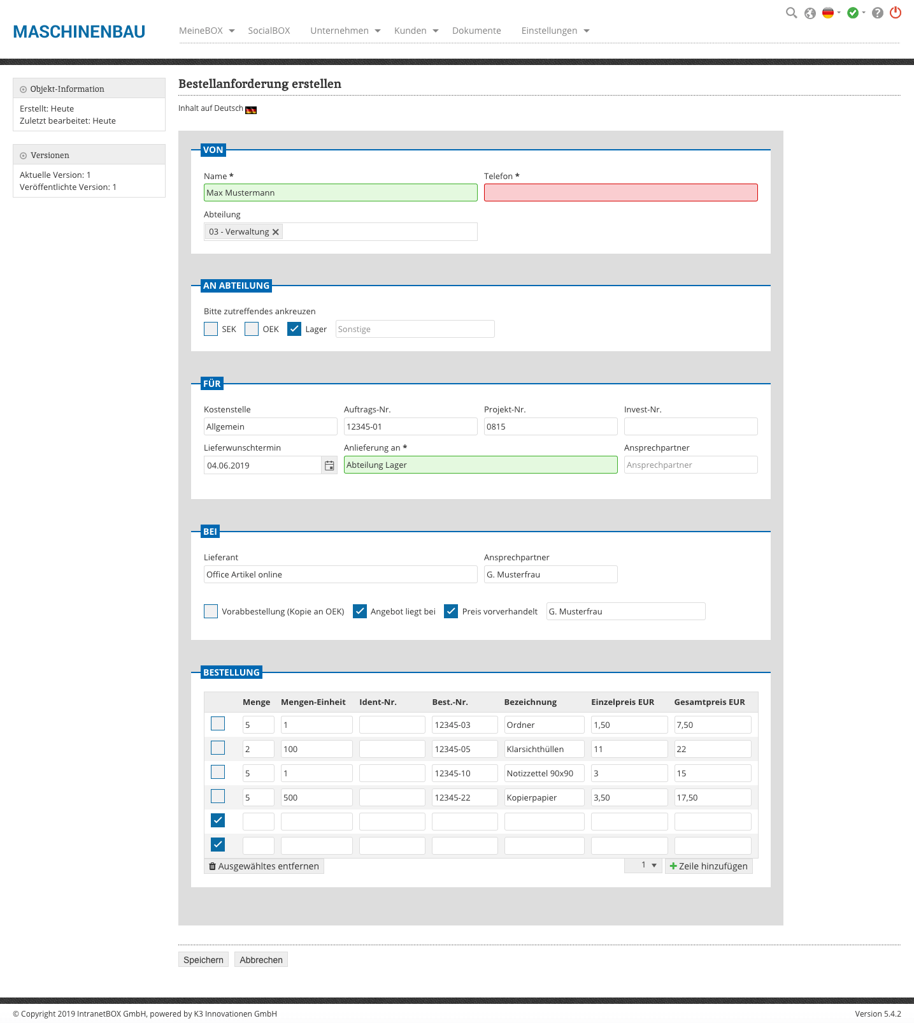Enable Vorabbestellung (Kopie an OEK)
Viewport: 914px width, 1023px height.
click(211, 611)
